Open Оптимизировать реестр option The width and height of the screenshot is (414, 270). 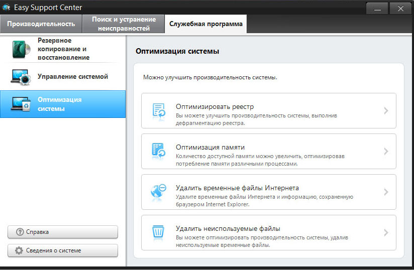[x=268, y=111]
